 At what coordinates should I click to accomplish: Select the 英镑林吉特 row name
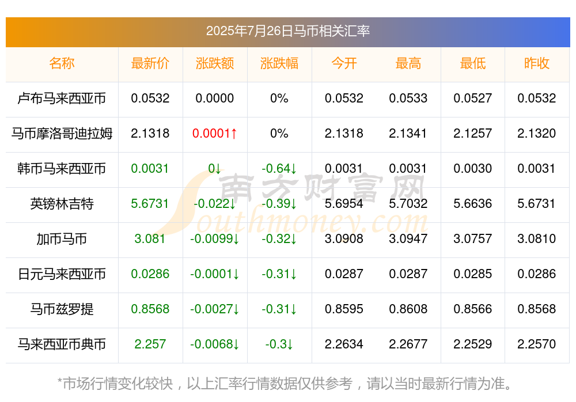62,203
